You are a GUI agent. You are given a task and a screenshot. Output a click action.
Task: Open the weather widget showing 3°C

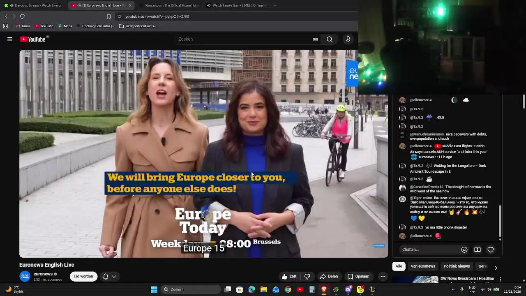[x=14, y=289]
